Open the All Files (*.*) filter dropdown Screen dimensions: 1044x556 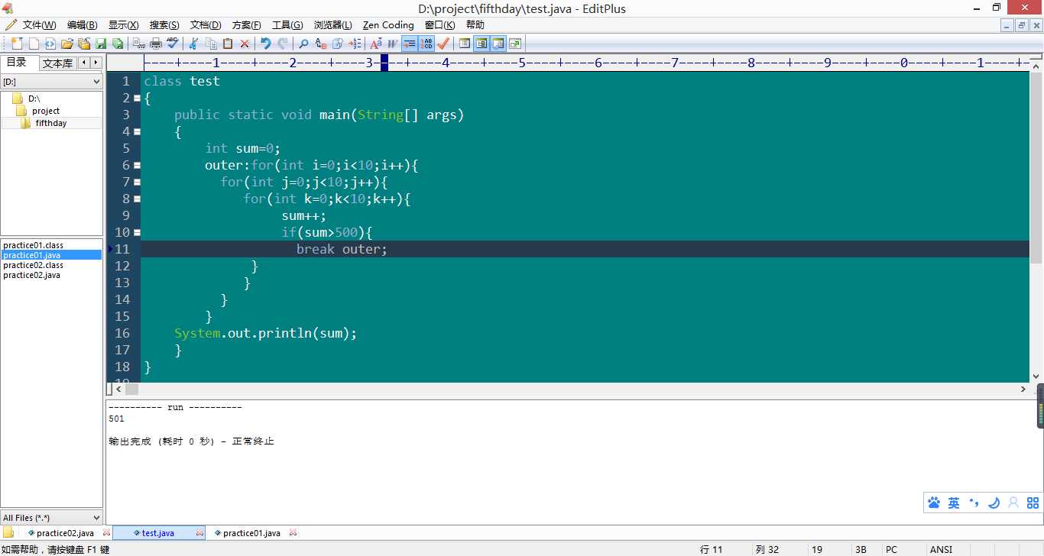coord(51,518)
